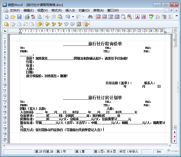Click the grey previous document arrow icon
The height and width of the screenshot is (157, 181).
point(26,24)
